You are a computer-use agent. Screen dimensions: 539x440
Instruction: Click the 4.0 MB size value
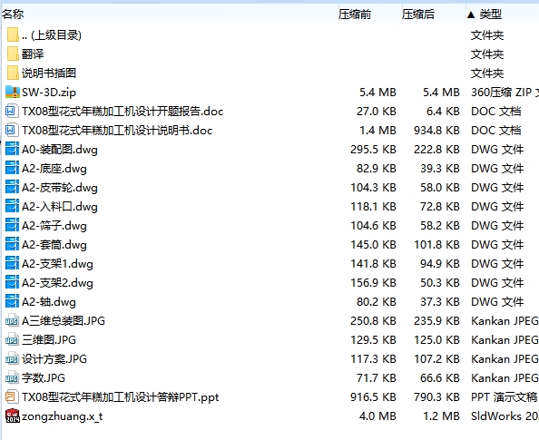click(377, 416)
